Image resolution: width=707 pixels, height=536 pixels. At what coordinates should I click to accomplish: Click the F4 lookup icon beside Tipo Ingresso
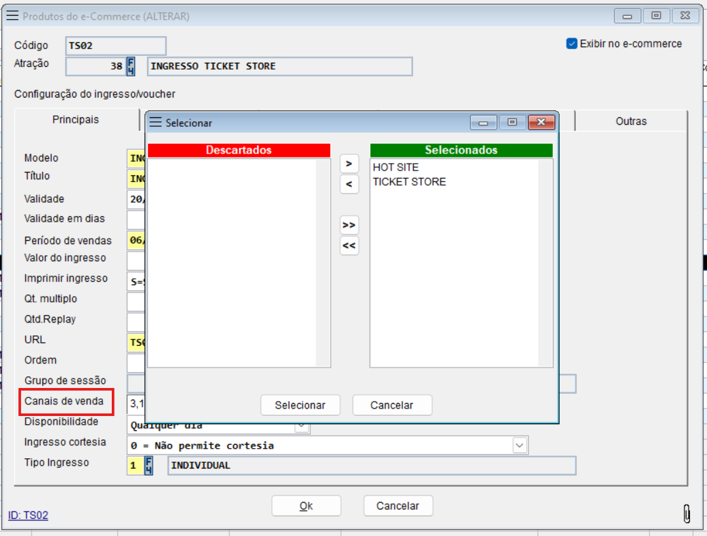[149, 466]
